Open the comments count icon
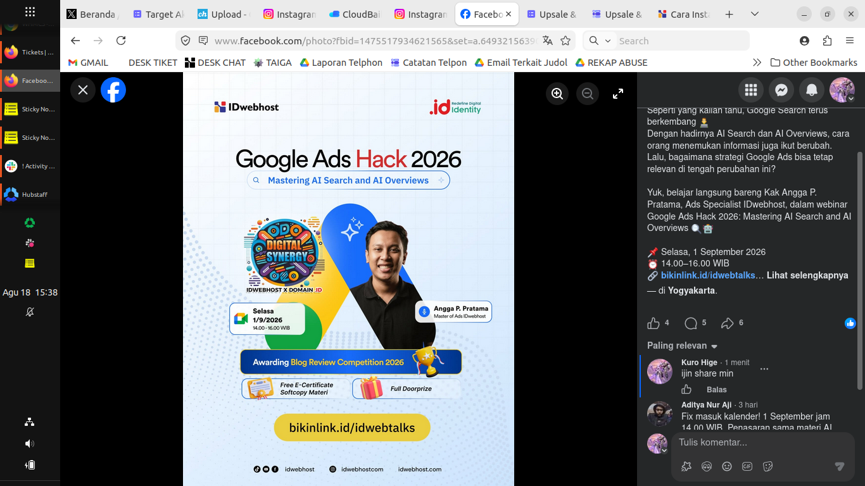The height and width of the screenshot is (486, 865). pyautogui.click(x=691, y=323)
